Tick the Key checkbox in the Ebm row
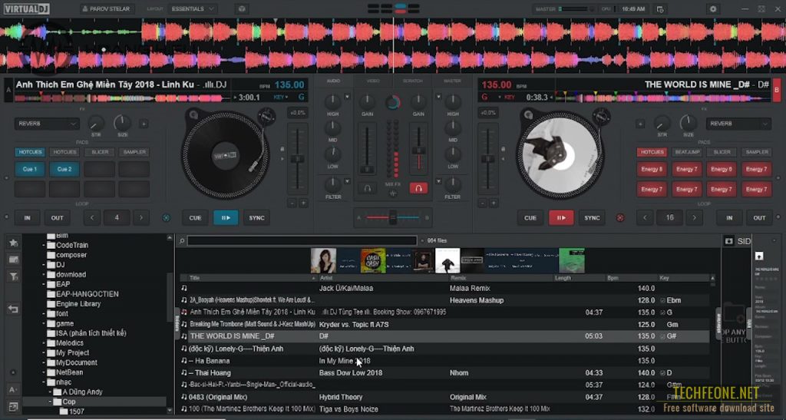Image resolution: width=786 pixels, height=420 pixels. pos(662,301)
